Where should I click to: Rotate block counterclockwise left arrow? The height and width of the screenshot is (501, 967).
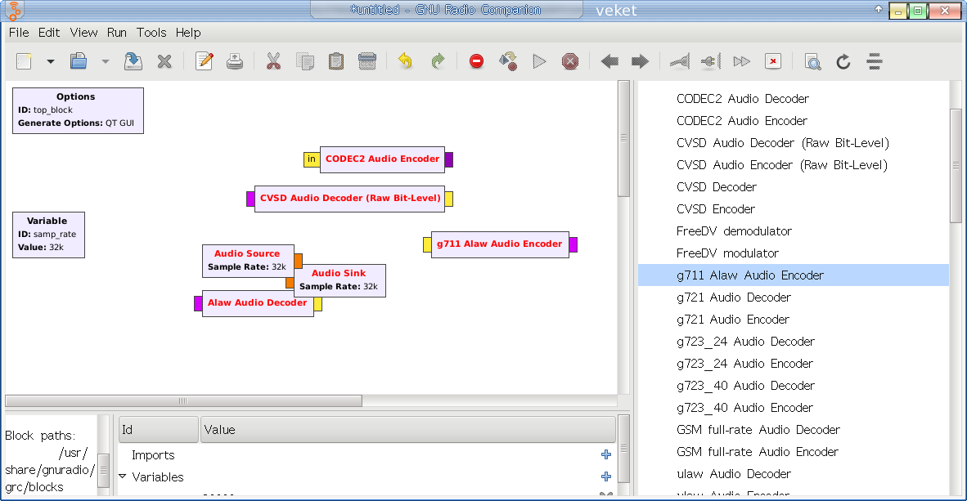click(609, 61)
